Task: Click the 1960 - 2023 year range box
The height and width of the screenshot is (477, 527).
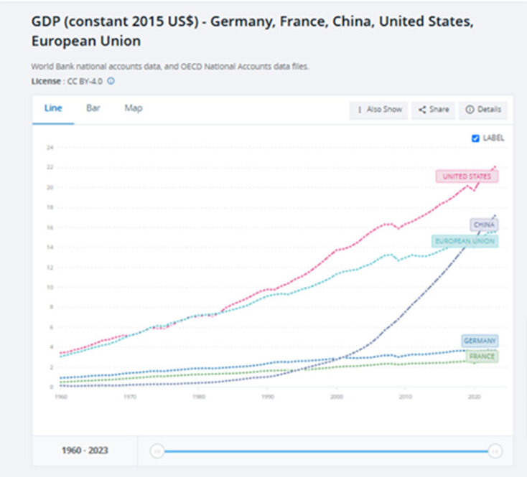Action: tap(83, 450)
